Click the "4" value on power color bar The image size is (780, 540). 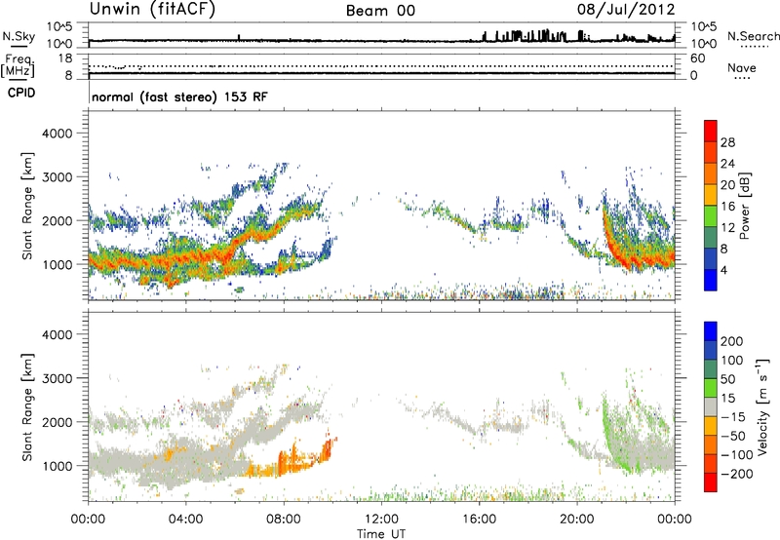pyautogui.click(x=723, y=270)
